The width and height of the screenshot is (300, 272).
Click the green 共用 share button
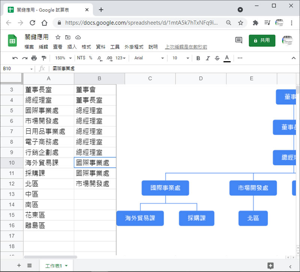[262, 40]
